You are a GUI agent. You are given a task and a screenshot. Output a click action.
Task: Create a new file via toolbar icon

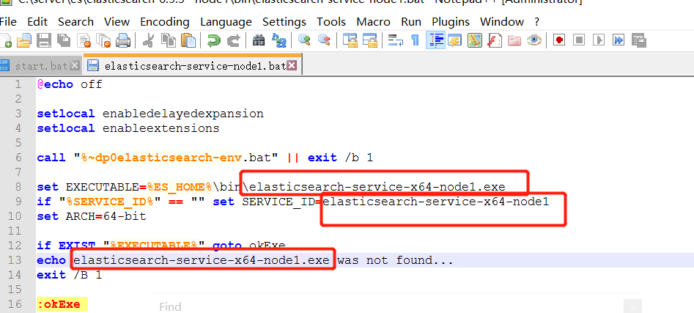6,41
